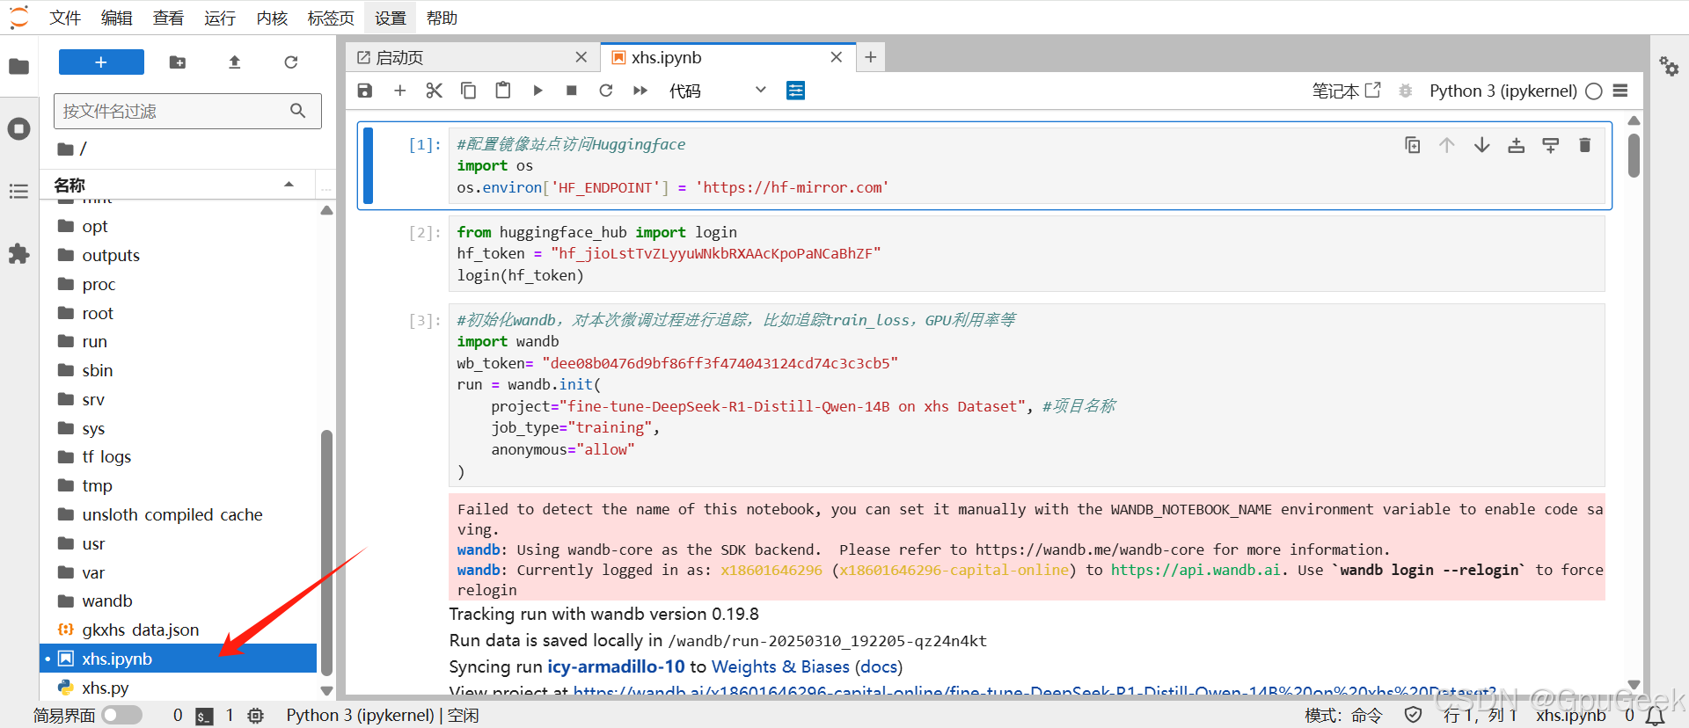The height and width of the screenshot is (728, 1689).
Task: Open the 运行 menu
Action: tap(220, 18)
